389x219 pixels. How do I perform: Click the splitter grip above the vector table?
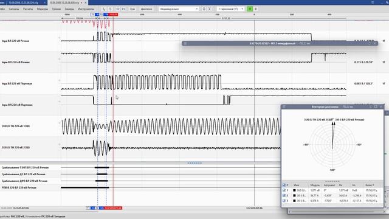point(332,181)
